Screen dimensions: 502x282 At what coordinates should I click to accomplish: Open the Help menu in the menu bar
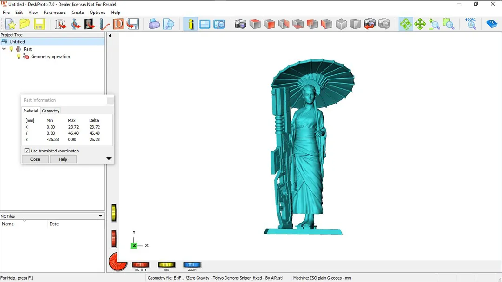(x=116, y=13)
